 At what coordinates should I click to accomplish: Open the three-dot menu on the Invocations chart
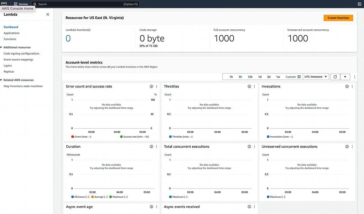click(352, 86)
